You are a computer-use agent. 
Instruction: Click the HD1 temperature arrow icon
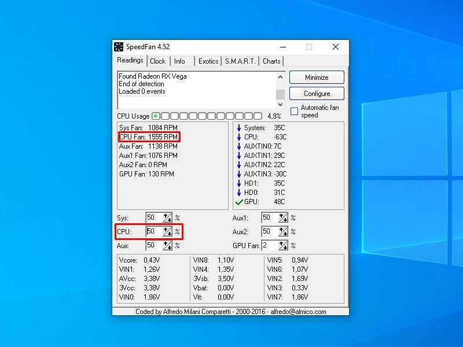239,183
